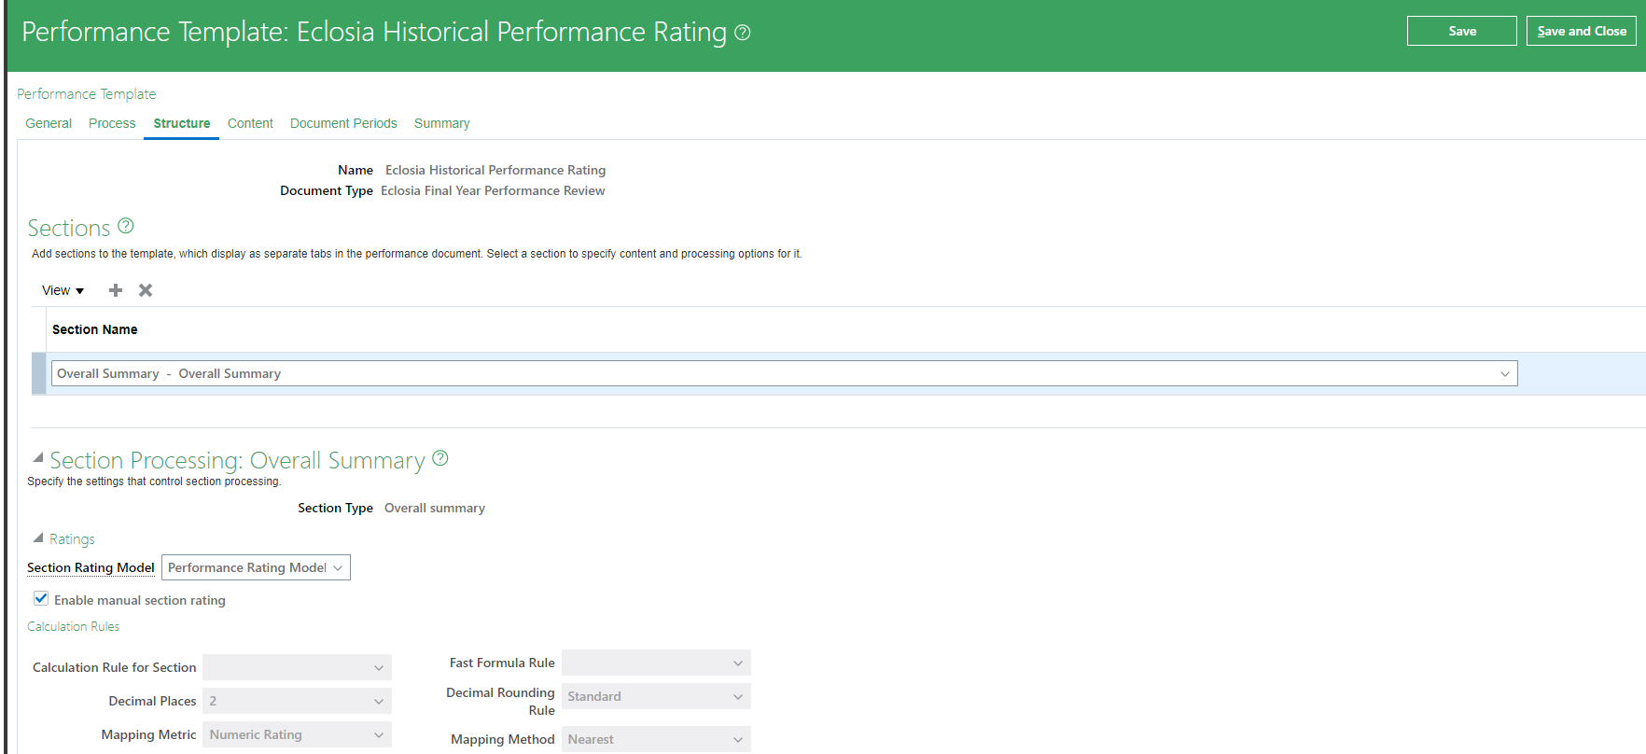Switch to the Content tab
Viewport: 1646px width, 754px height.
[250, 123]
